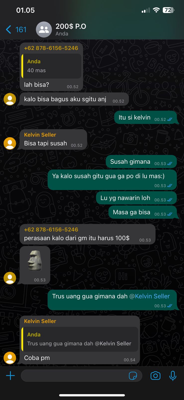184x400 pixels.
Task: Tap the quoted "40 mas" reply preview
Action: point(52,66)
